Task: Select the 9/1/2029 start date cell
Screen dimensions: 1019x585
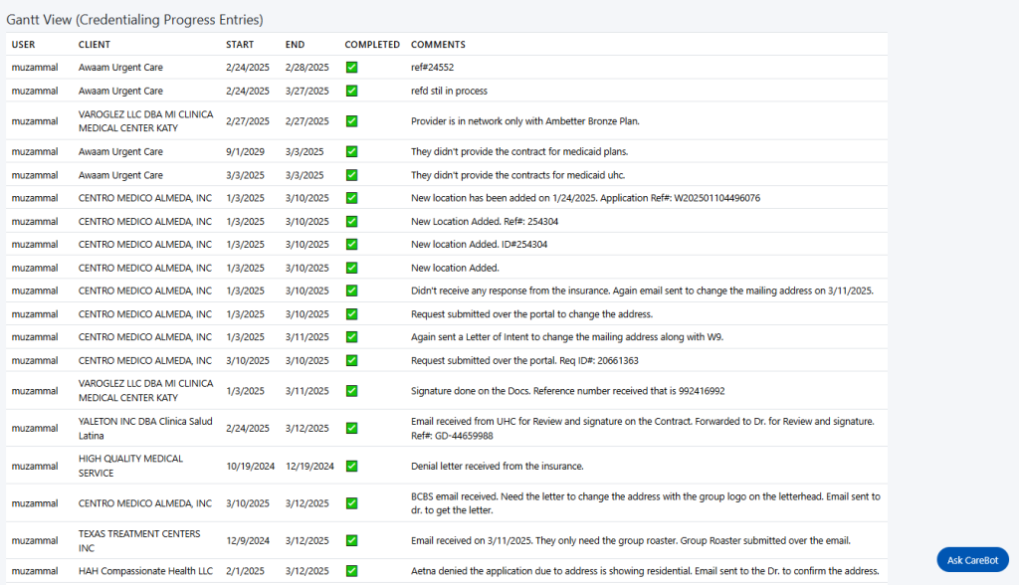Action: click(x=245, y=151)
